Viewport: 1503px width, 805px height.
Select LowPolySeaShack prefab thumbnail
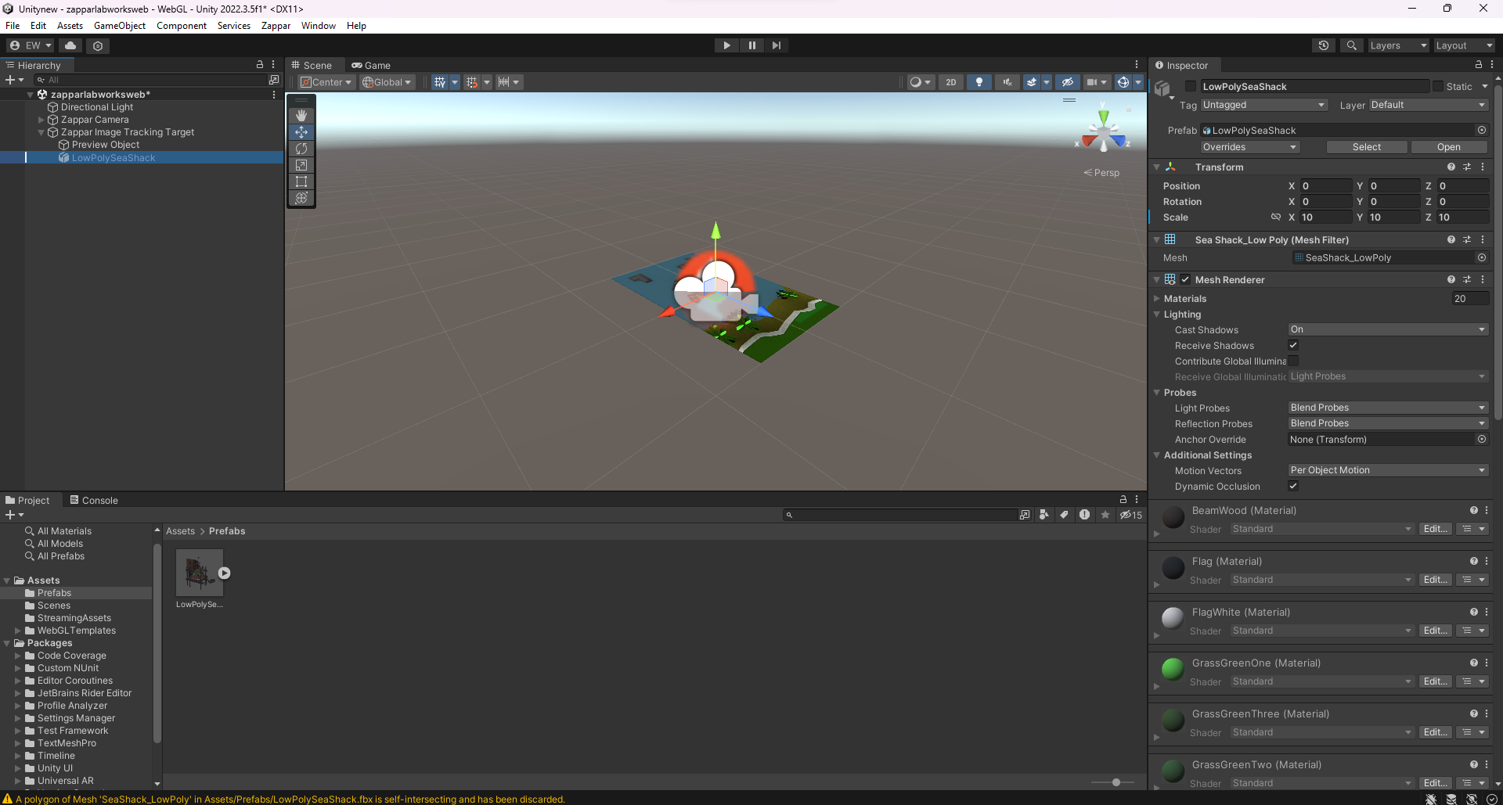pos(200,573)
